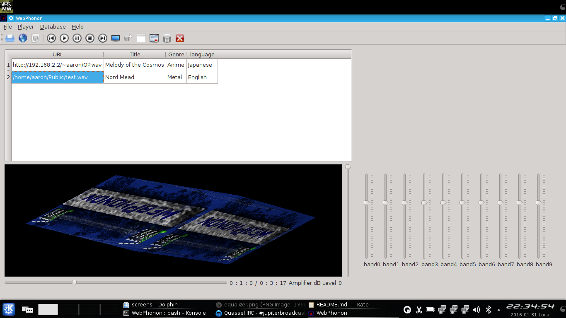Pause the current track
The image size is (566, 318).
[x=77, y=38]
